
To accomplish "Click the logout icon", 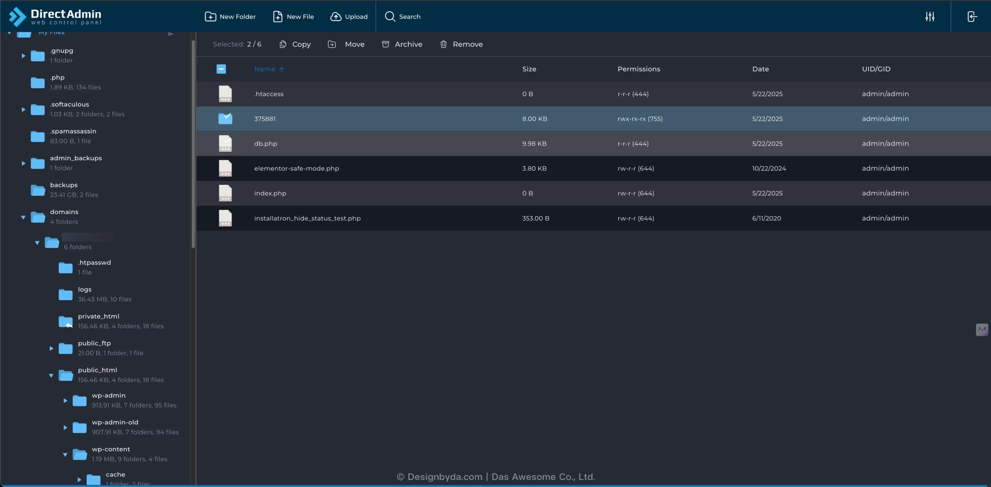I will pos(972,17).
